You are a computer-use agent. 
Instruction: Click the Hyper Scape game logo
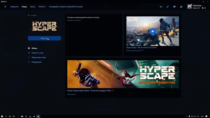click(44, 26)
